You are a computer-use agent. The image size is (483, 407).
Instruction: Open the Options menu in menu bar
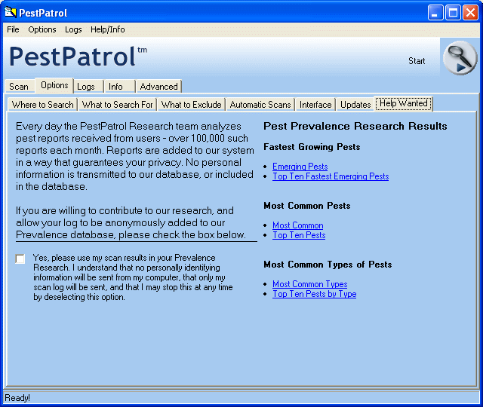(x=42, y=29)
